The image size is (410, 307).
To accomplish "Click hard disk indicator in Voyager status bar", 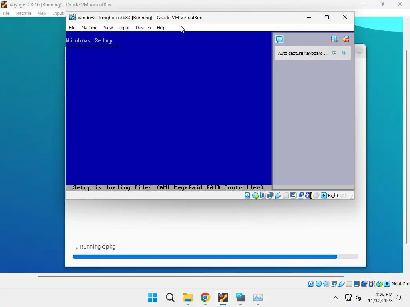I will 311,284.
